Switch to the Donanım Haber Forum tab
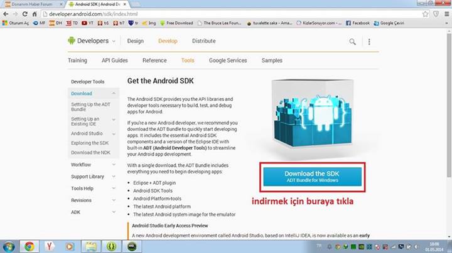The width and height of the screenshot is (452, 253). coord(32,4)
